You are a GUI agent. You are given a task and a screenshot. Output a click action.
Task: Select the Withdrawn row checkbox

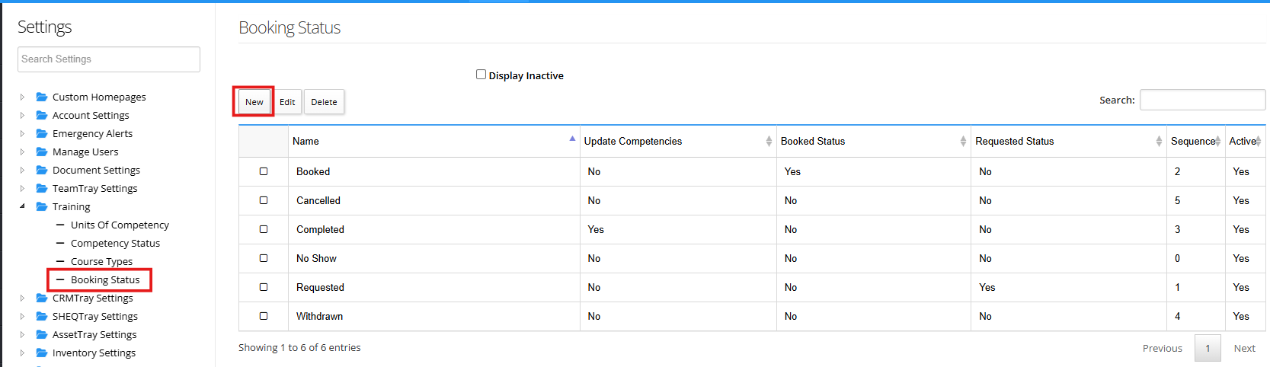264,316
